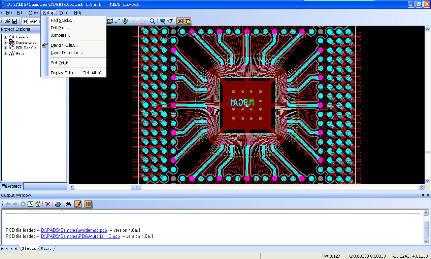The height and width of the screenshot is (259, 431).
Task: Click the design view scroll-right arrow
Action: [422, 187]
